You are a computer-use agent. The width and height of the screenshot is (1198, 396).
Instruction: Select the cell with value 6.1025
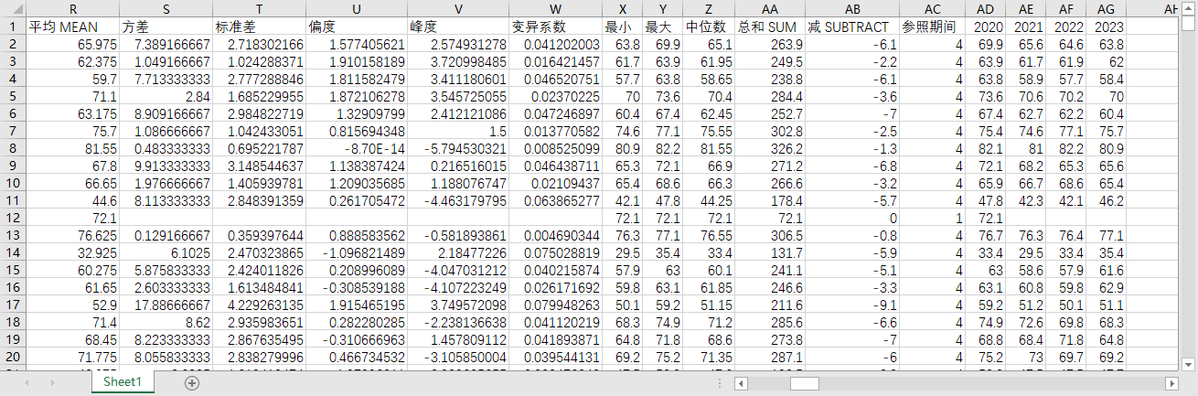[x=166, y=252]
